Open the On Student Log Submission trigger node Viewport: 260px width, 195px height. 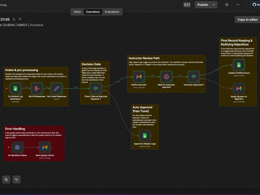coord(15,89)
